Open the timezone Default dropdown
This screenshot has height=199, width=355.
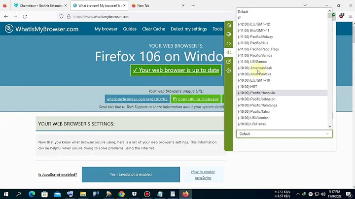coord(284,134)
